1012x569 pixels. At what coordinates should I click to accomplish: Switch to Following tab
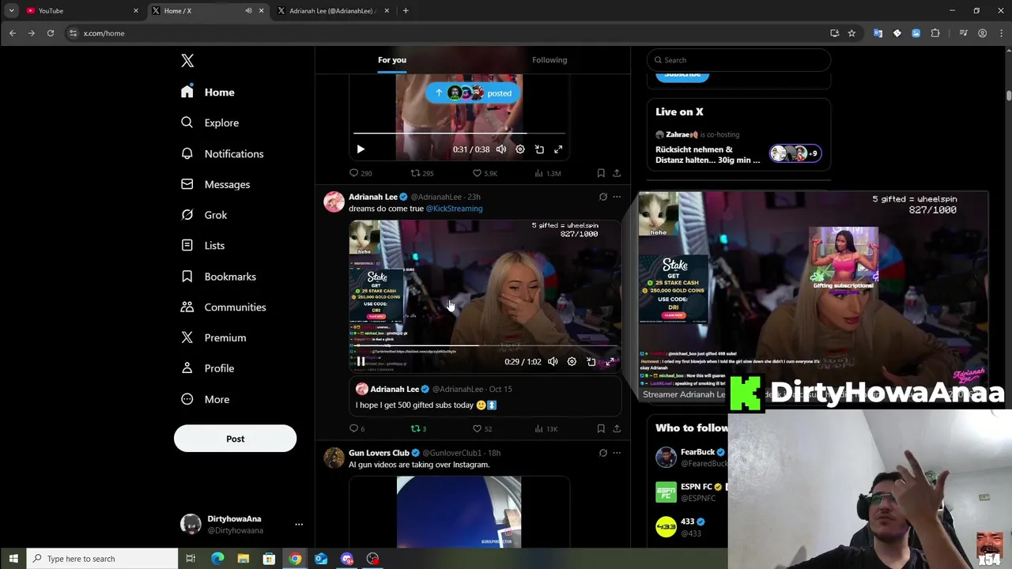[549, 60]
